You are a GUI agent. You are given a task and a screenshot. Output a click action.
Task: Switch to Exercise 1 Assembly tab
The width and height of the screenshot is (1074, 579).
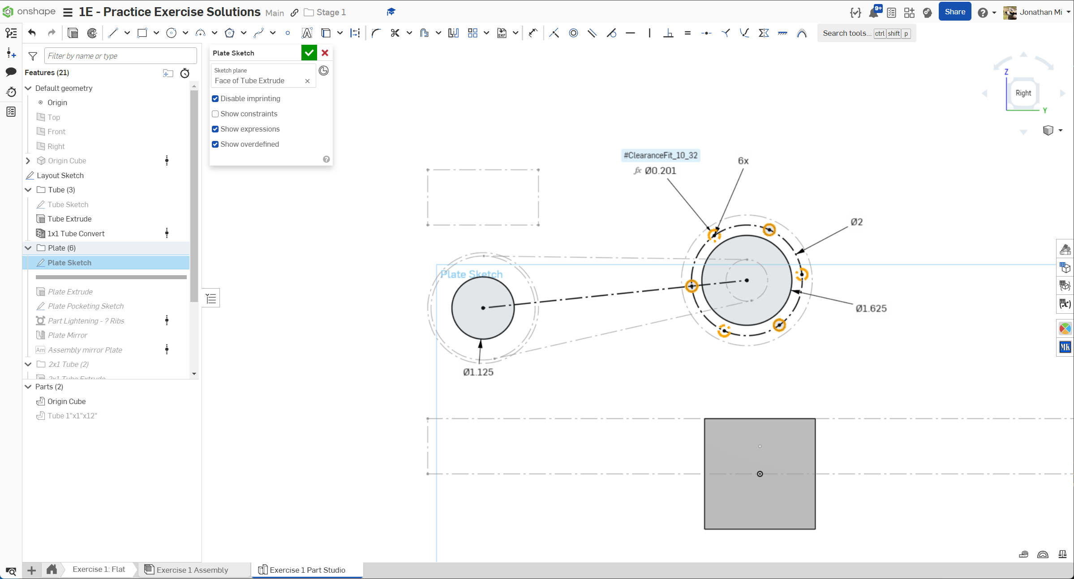[x=192, y=570]
